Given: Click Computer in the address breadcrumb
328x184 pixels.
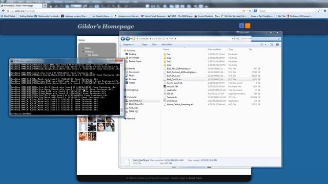Looking at the screenshot, I should click(x=143, y=39).
